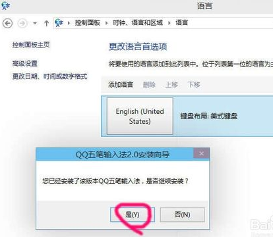
Task: Click the window icon in title bar
Action: pyautogui.click(x=5, y=5)
